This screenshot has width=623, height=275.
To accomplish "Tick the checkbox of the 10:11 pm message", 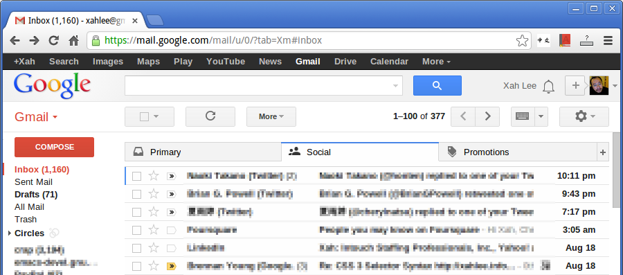I will click(x=136, y=176).
